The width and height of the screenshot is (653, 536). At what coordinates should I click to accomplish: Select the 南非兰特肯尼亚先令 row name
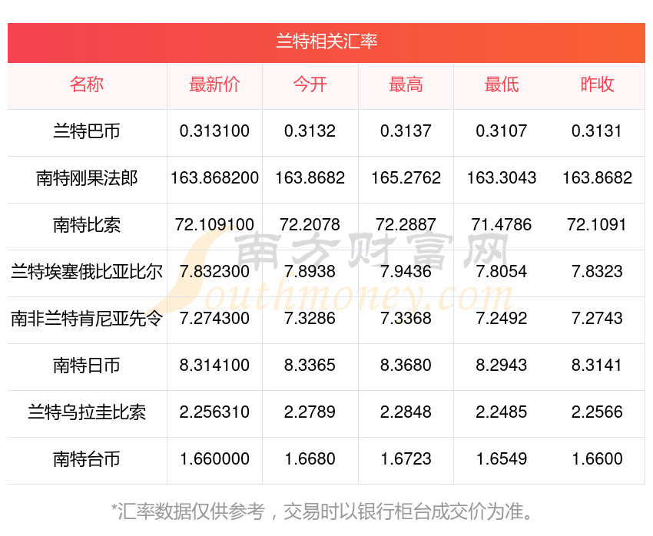pos(87,319)
